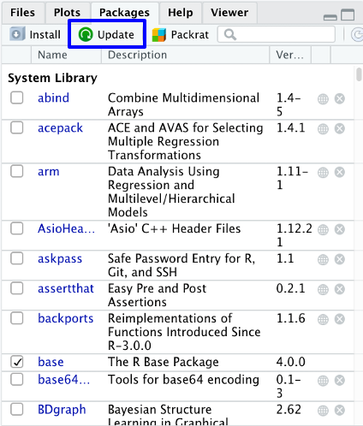Open the acepack package link
Viewport: 363px width, 426px height.
point(60,128)
